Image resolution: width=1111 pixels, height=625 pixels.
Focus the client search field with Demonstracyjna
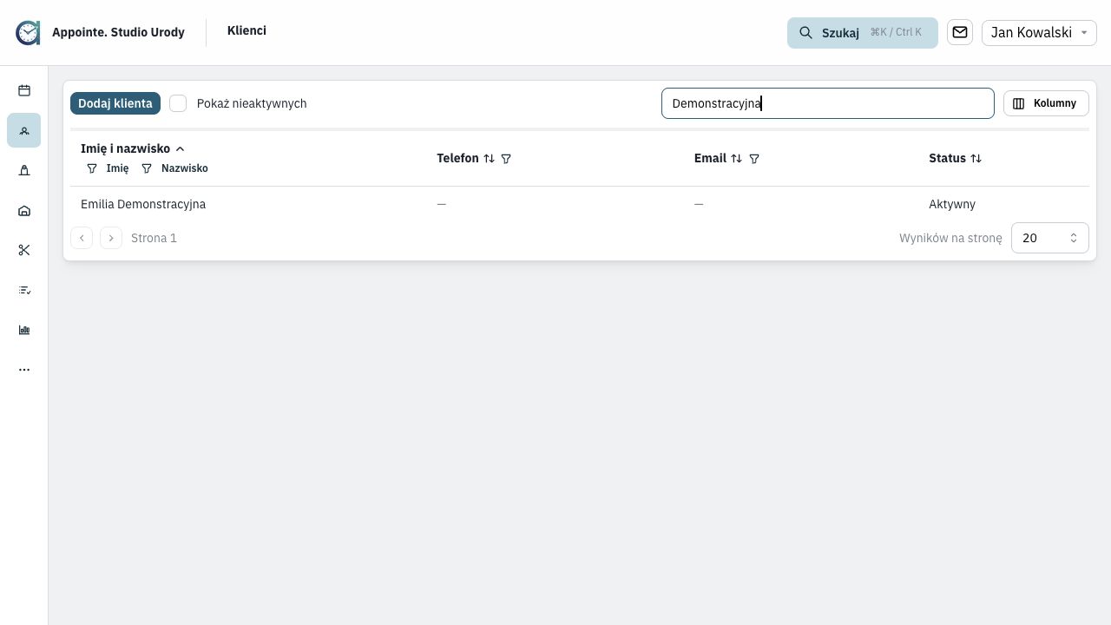click(828, 103)
